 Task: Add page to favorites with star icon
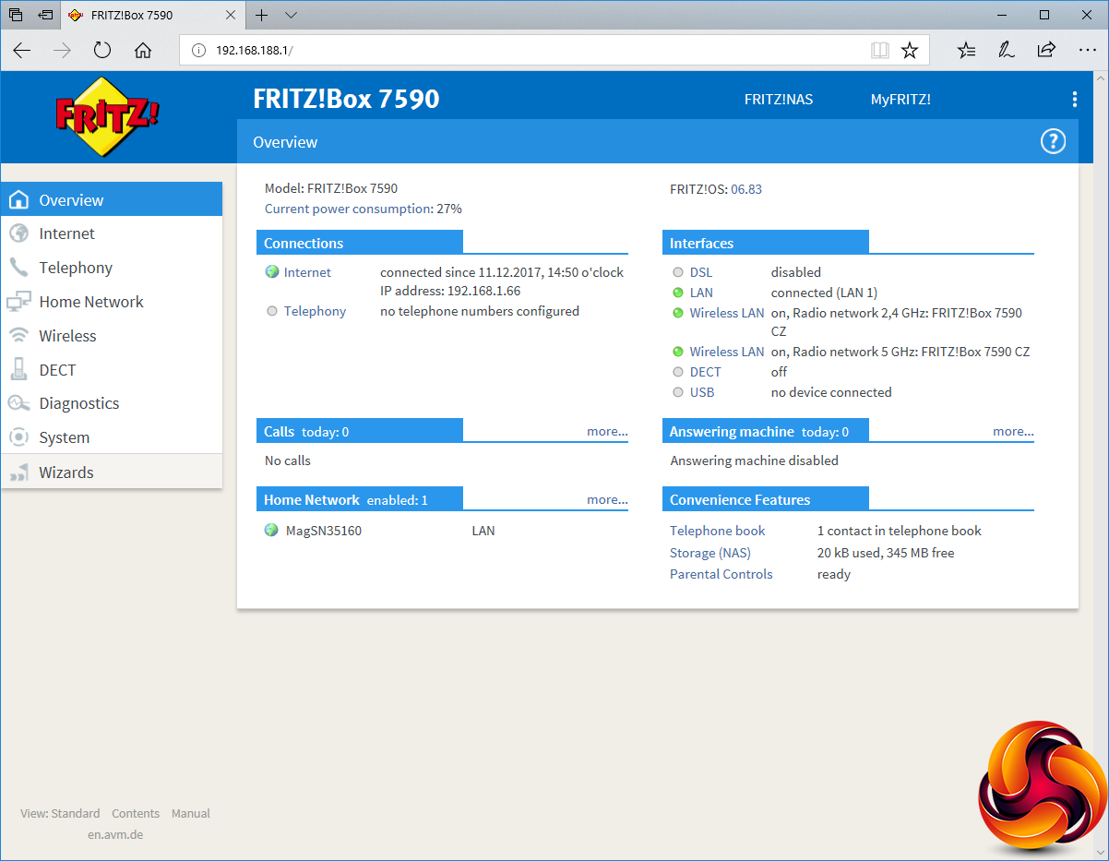tap(910, 51)
